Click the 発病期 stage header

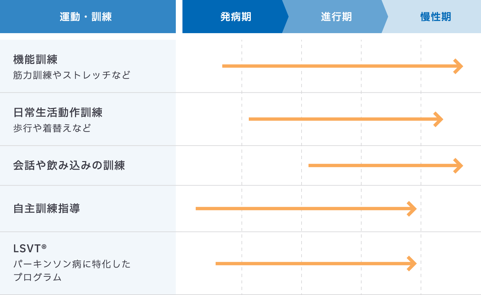[x=236, y=17]
